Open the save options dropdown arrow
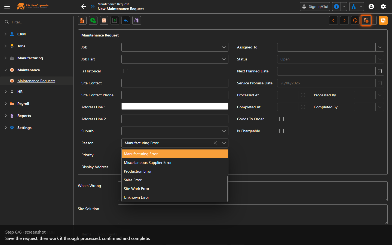Viewport: 392px width, 245px height. pos(374,20)
